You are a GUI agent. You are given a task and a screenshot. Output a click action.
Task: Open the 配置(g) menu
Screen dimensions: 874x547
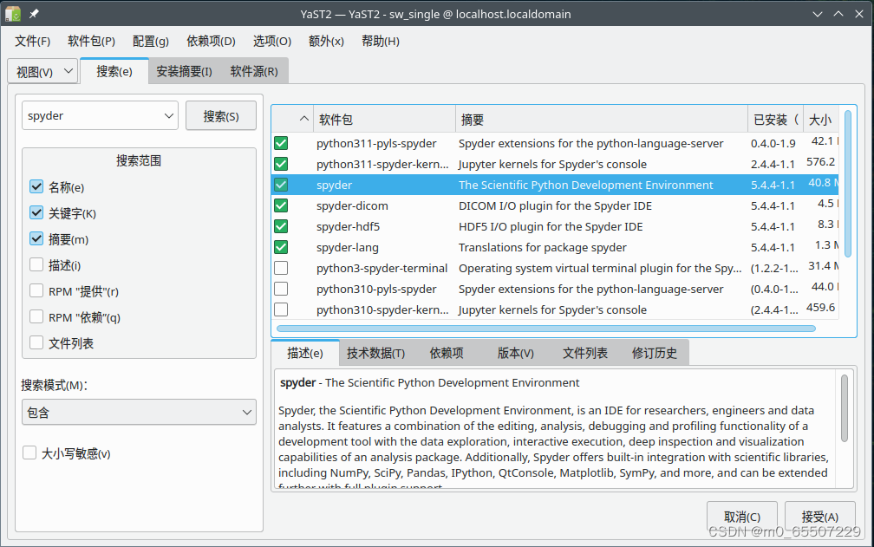(x=151, y=42)
